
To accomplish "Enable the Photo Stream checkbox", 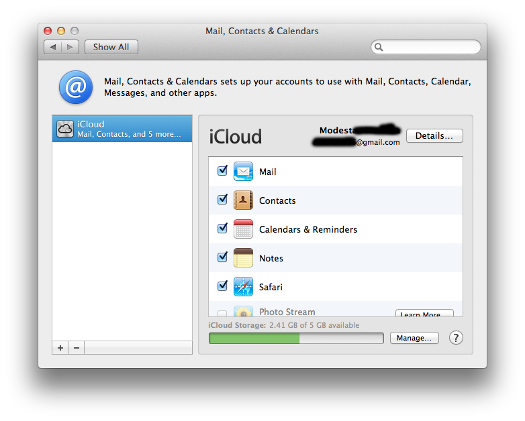I will (x=222, y=313).
